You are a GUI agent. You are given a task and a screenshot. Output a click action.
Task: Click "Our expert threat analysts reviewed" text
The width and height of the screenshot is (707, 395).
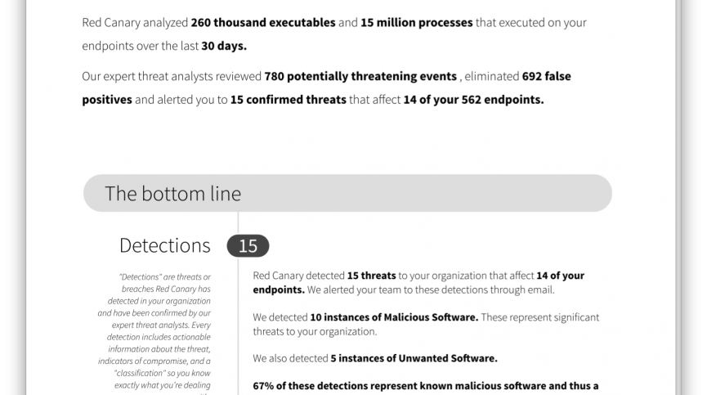coord(172,76)
